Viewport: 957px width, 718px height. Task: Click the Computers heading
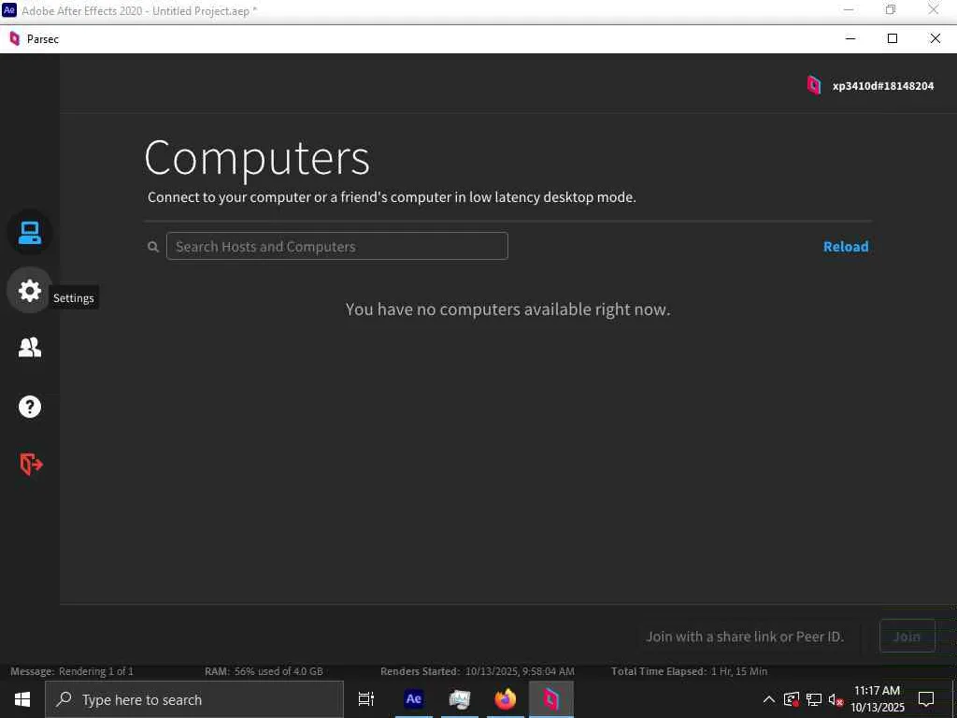click(x=257, y=158)
